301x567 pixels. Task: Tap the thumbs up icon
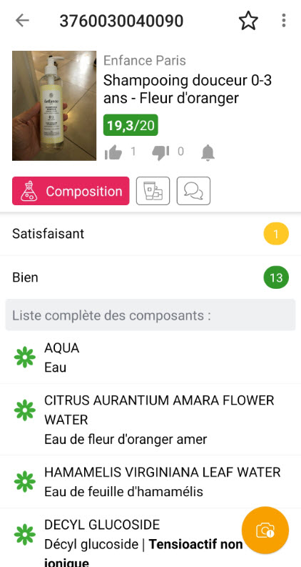point(113,152)
